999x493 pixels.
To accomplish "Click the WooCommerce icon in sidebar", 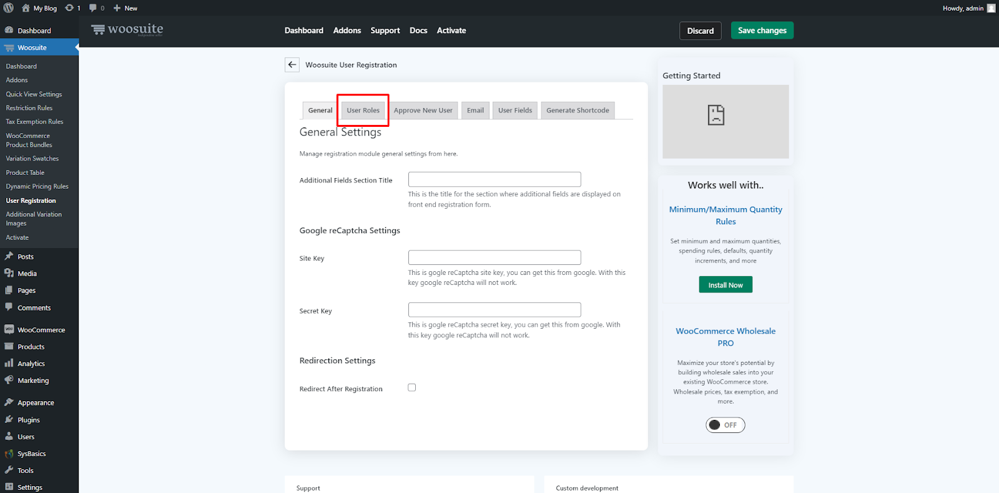I will click(9, 329).
